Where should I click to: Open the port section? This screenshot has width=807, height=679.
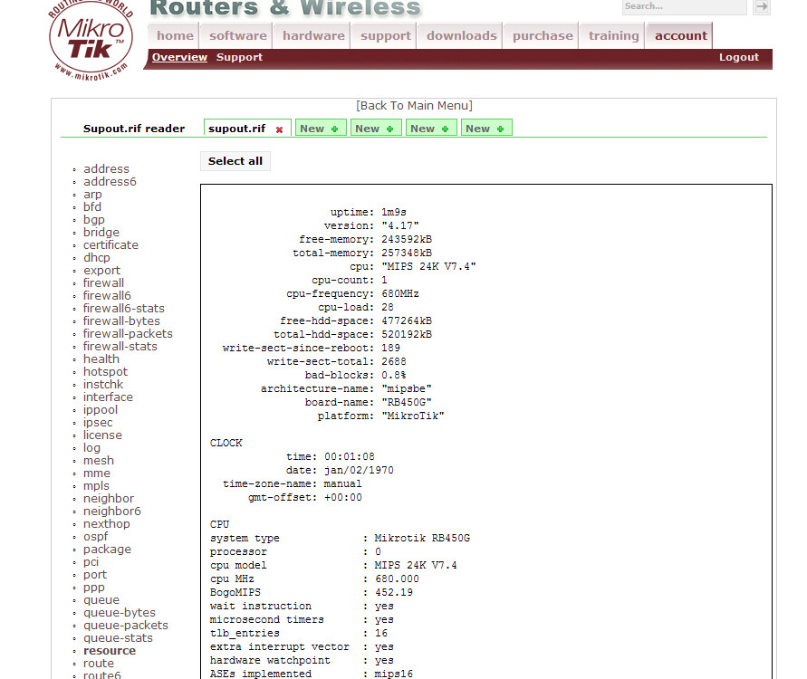(95, 575)
